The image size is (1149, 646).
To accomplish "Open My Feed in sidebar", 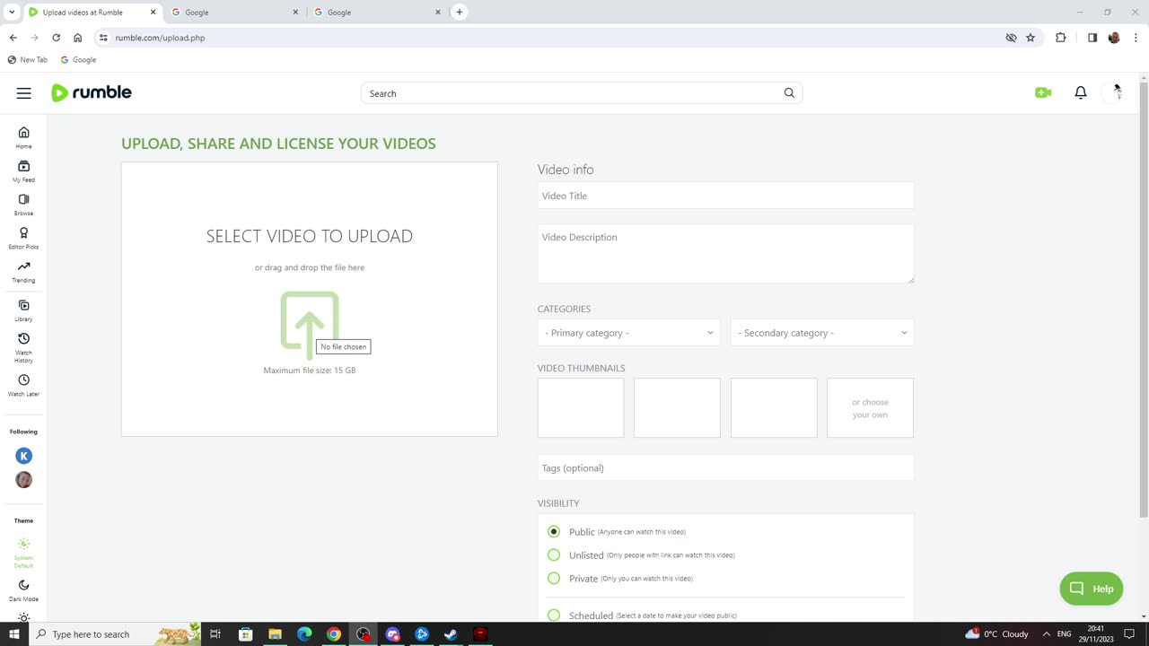I will [x=23, y=170].
